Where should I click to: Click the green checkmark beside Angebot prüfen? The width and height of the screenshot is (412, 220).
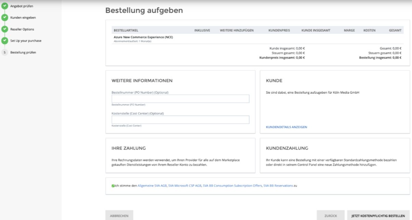click(x=4, y=6)
